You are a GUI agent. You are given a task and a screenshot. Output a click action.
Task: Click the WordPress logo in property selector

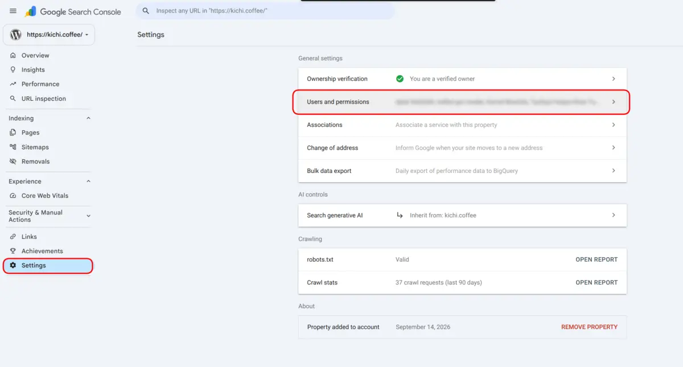pyautogui.click(x=16, y=35)
